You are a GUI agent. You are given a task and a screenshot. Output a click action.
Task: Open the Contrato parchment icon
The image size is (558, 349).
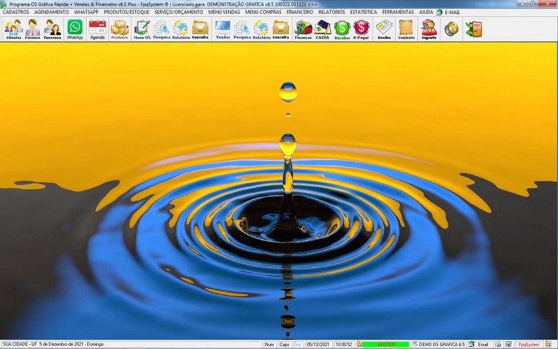click(x=406, y=29)
